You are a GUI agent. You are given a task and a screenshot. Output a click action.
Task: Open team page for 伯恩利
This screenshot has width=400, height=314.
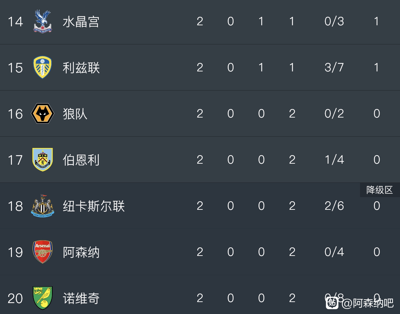point(81,160)
